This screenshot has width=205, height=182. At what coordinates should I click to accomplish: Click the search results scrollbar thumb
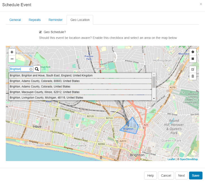click(154, 82)
